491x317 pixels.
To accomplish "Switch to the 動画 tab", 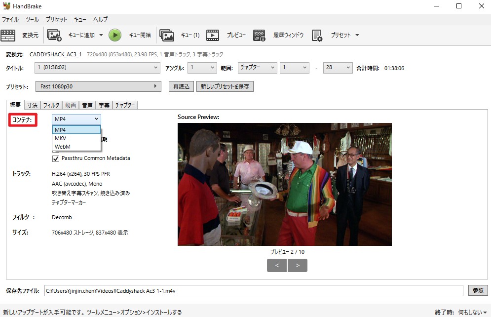I will point(71,105).
